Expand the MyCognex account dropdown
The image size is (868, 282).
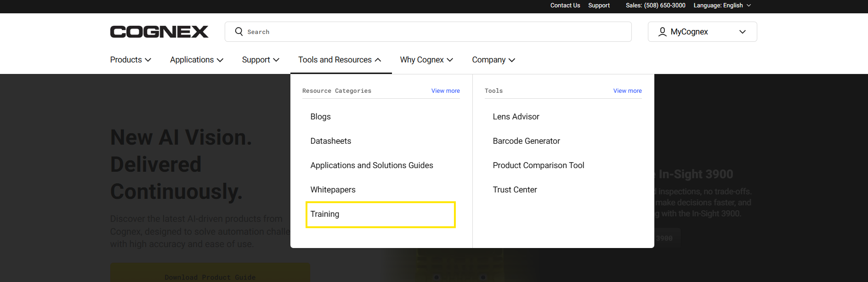702,32
